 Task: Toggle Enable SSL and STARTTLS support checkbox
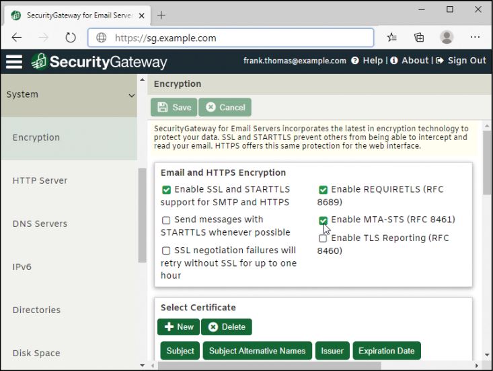point(166,190)
